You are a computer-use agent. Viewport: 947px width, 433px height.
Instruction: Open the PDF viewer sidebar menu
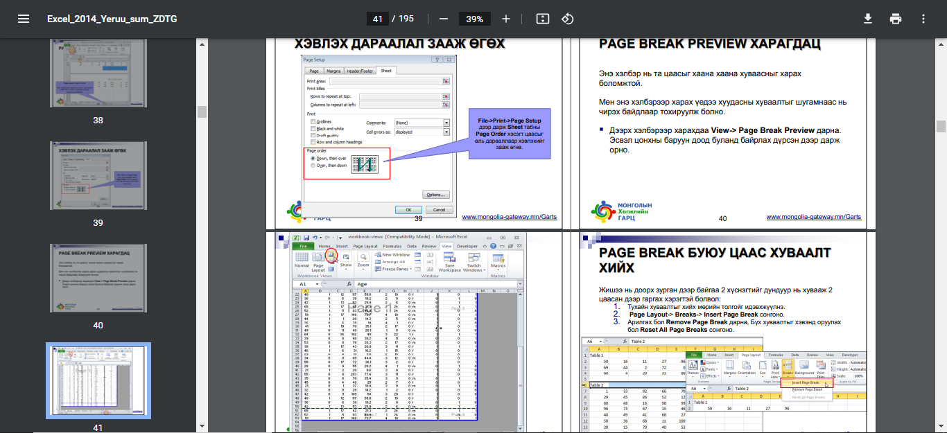(x=24, y=19)
